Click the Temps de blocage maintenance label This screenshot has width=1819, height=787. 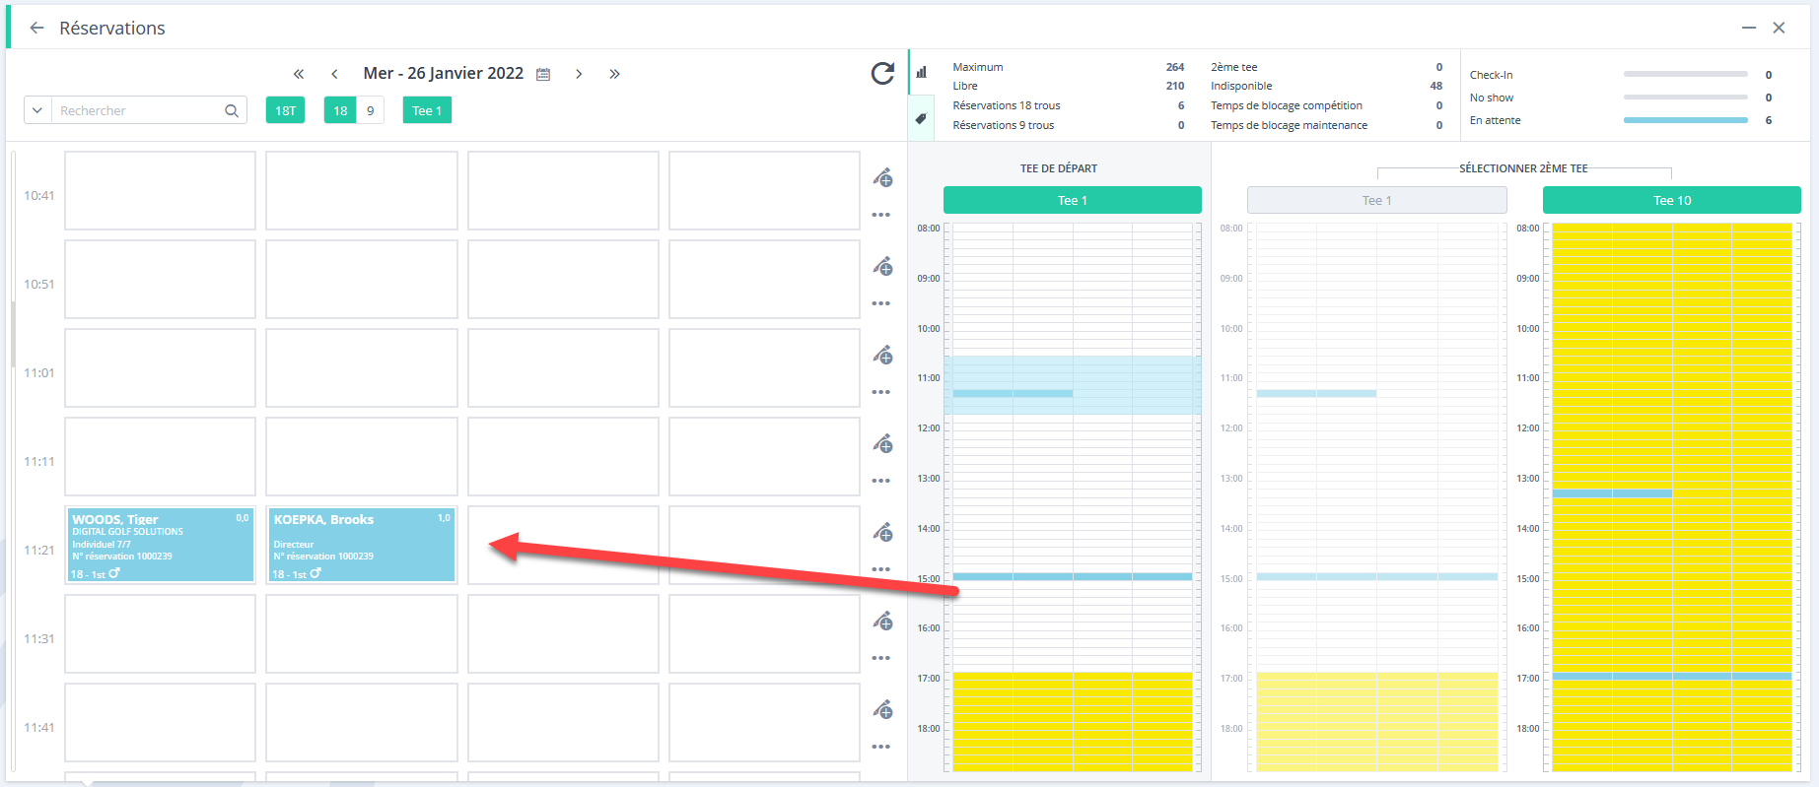click(x=1289, y=125)
